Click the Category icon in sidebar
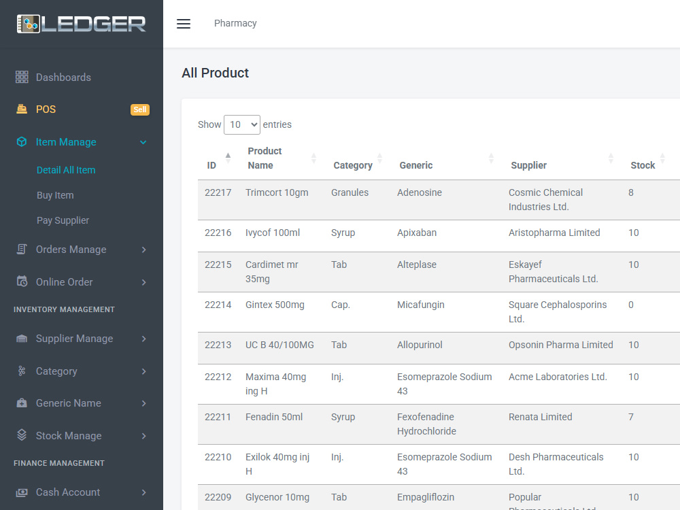The height and width of the screenshot is (510, 680). tap(22, 371)
